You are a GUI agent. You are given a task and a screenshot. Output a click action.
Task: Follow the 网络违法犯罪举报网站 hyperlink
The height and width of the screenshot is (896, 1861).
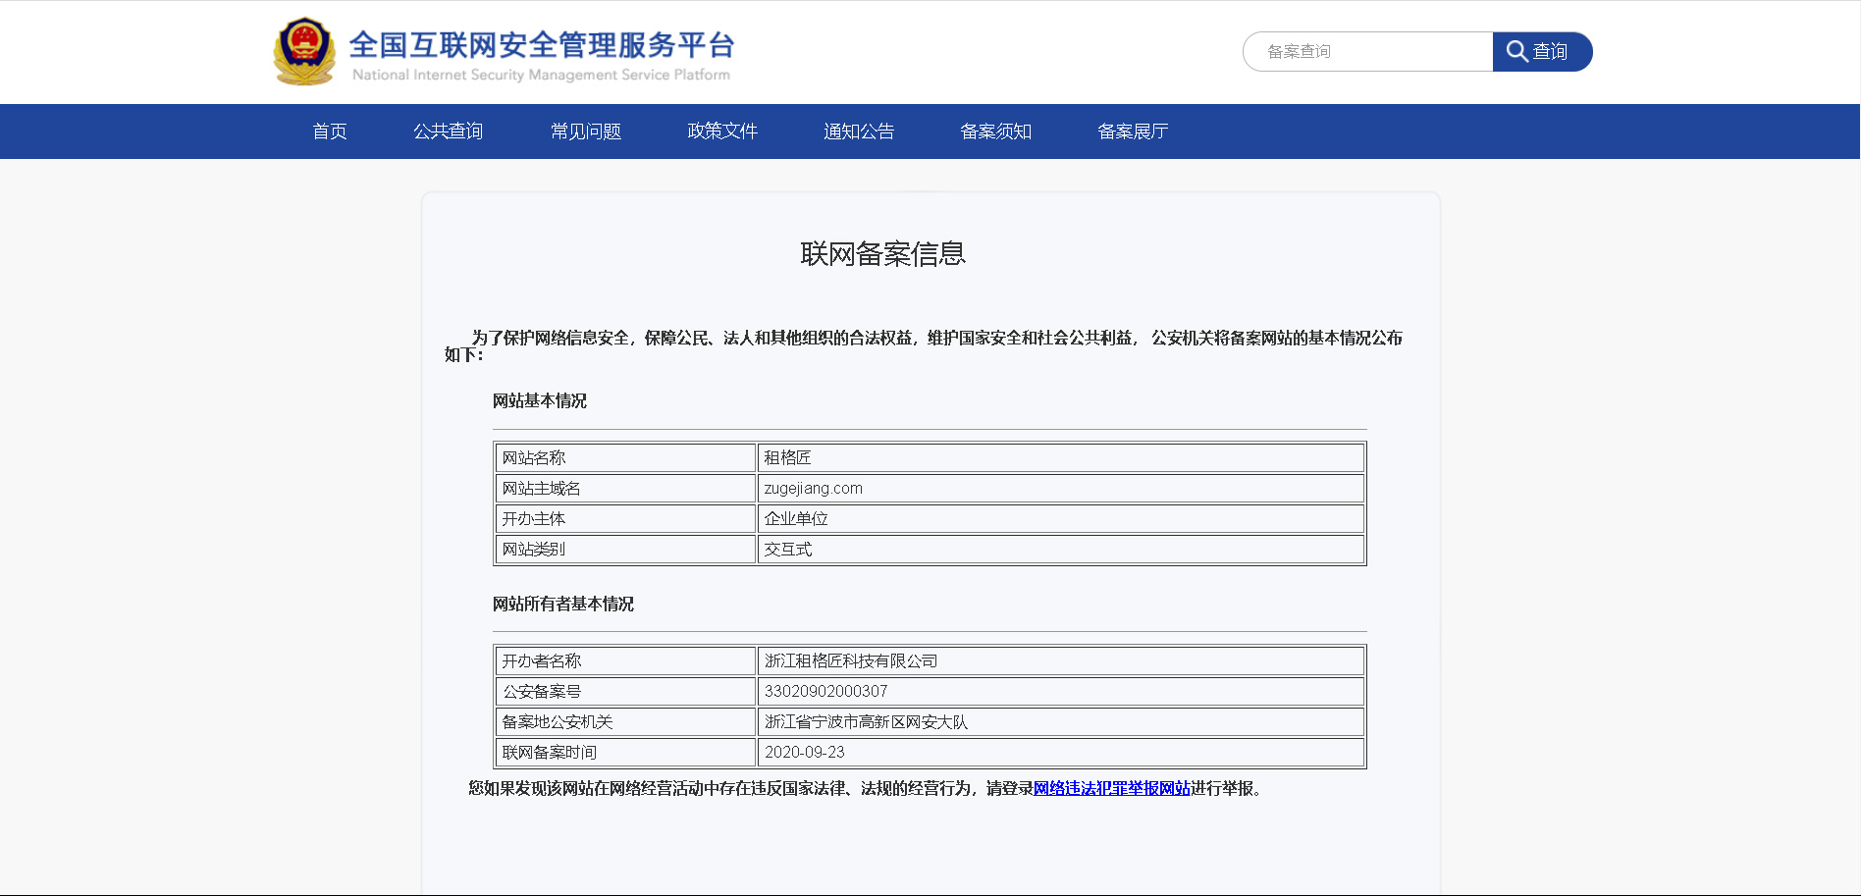(x=1112, y=788)
